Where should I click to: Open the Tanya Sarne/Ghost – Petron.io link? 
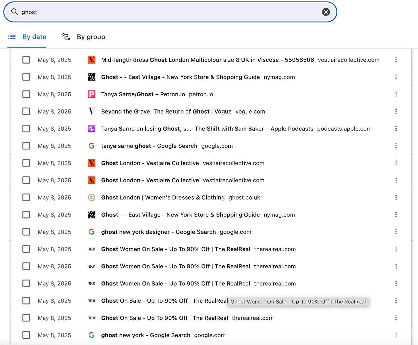[143, 94]
